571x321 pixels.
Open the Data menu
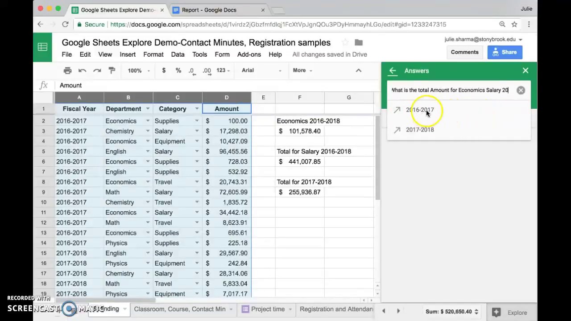click(x=178, y=54)
